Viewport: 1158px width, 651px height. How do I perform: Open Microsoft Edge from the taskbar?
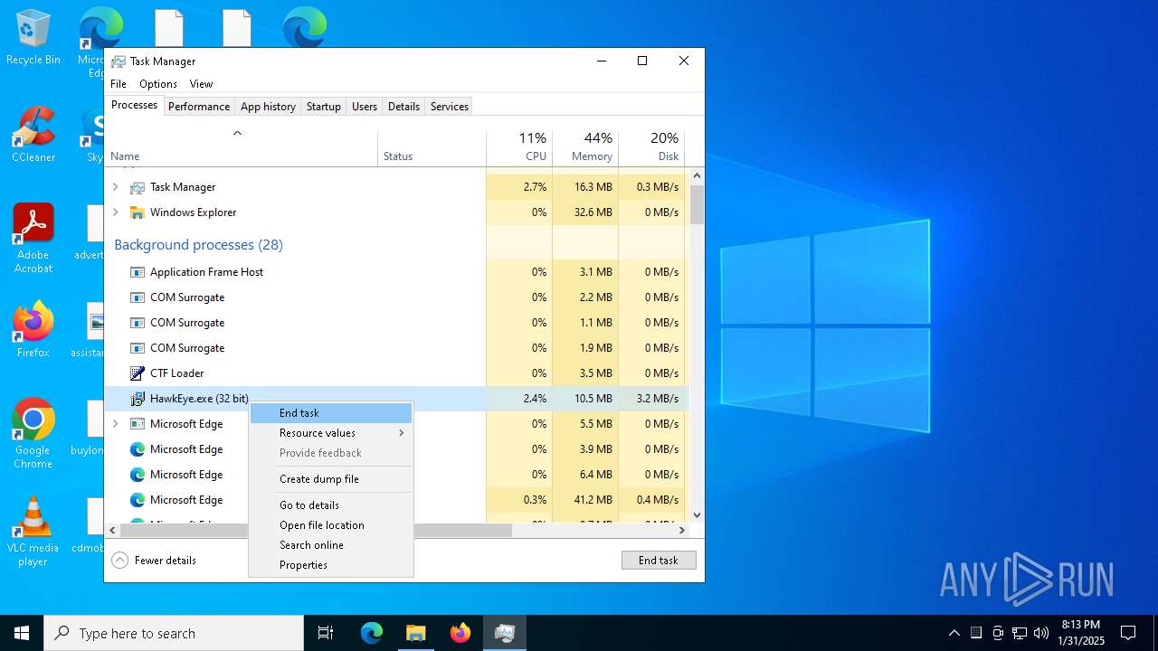pos(372,633)
